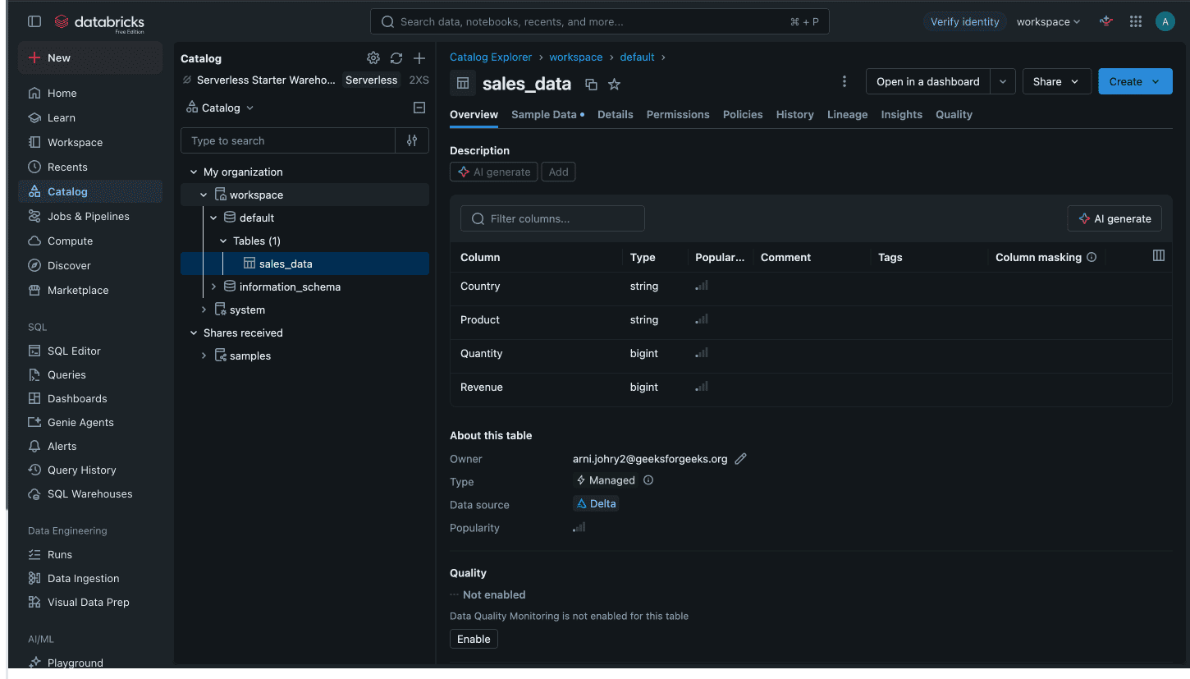Screen dimensions: 1190x679
Task: Add catalog item with plus icon
Action: (419, 58)
